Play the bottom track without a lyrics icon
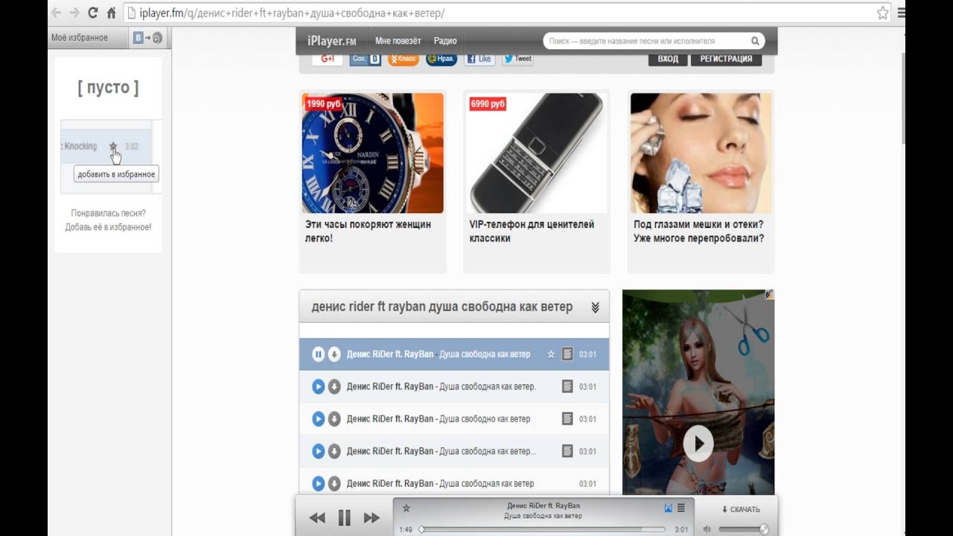 [318, 483]
